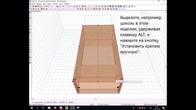
Task: Click the save diskette toolbar icon
Action: 36,6
